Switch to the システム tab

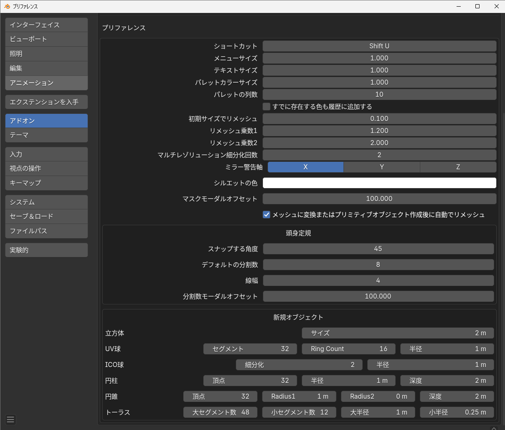pos(46,202)
